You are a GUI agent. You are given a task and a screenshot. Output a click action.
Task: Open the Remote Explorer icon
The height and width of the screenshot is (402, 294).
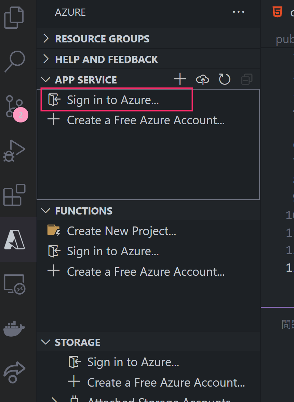(x=14, y=284)
